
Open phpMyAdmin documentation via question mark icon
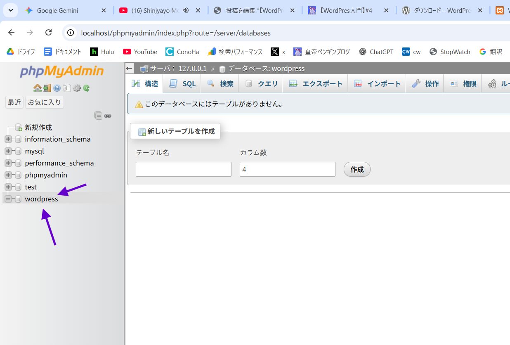click(57, 88)
